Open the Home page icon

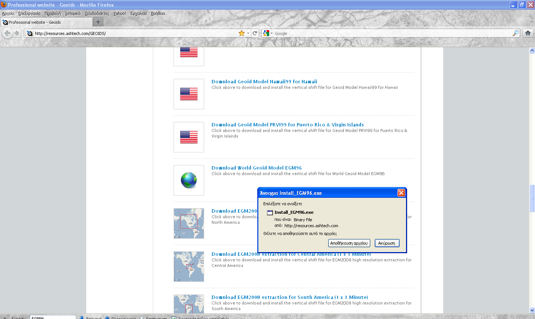coord(528,33)
